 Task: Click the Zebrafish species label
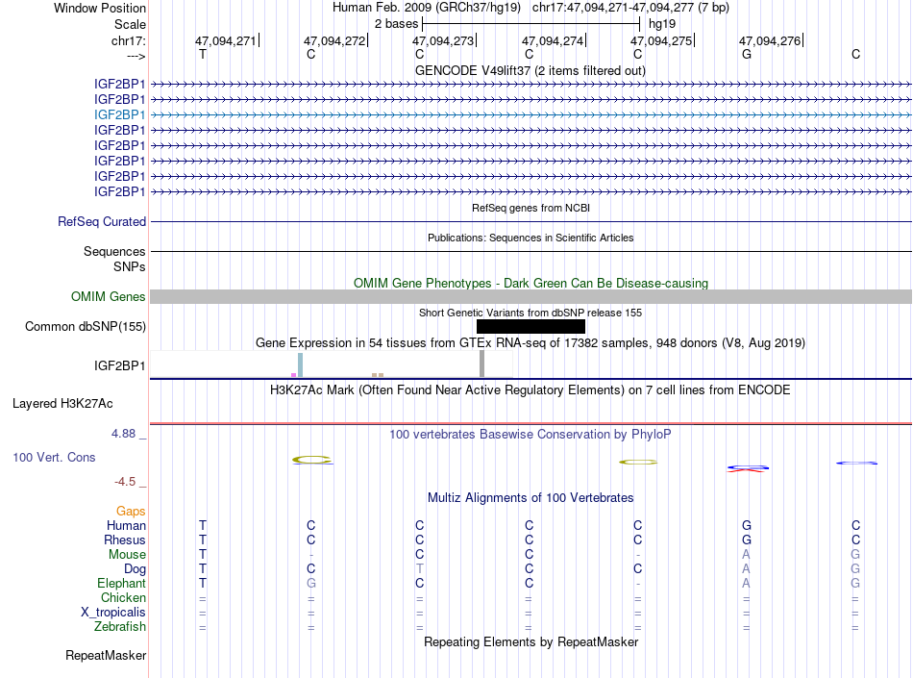(x=120, y=627)
